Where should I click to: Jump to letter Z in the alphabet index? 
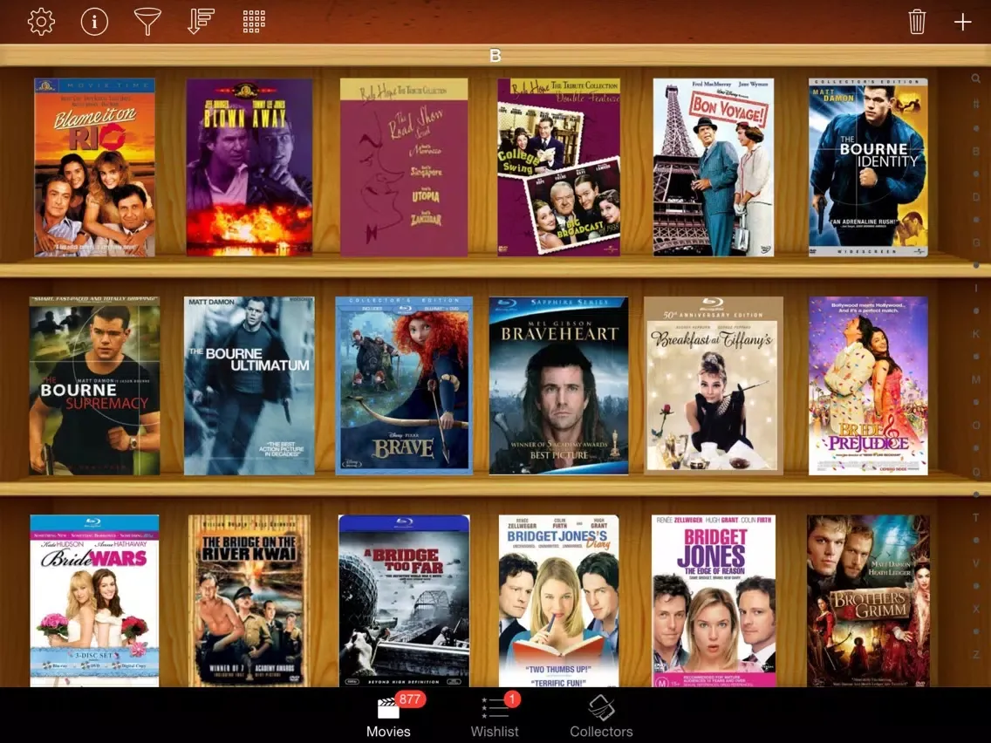[x=976, y=655]
